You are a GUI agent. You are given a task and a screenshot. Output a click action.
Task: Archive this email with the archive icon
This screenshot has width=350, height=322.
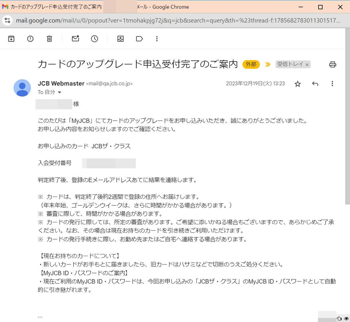pyautogui.click(x=11, y=39)
